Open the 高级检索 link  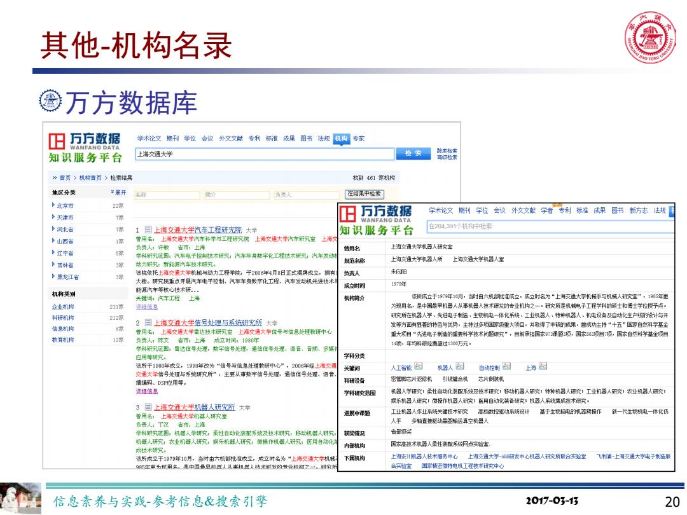[x=447, y=157]
